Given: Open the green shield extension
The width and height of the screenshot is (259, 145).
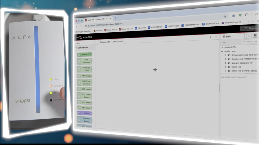Looking at the screenshot, I should [x=240, y=15].
